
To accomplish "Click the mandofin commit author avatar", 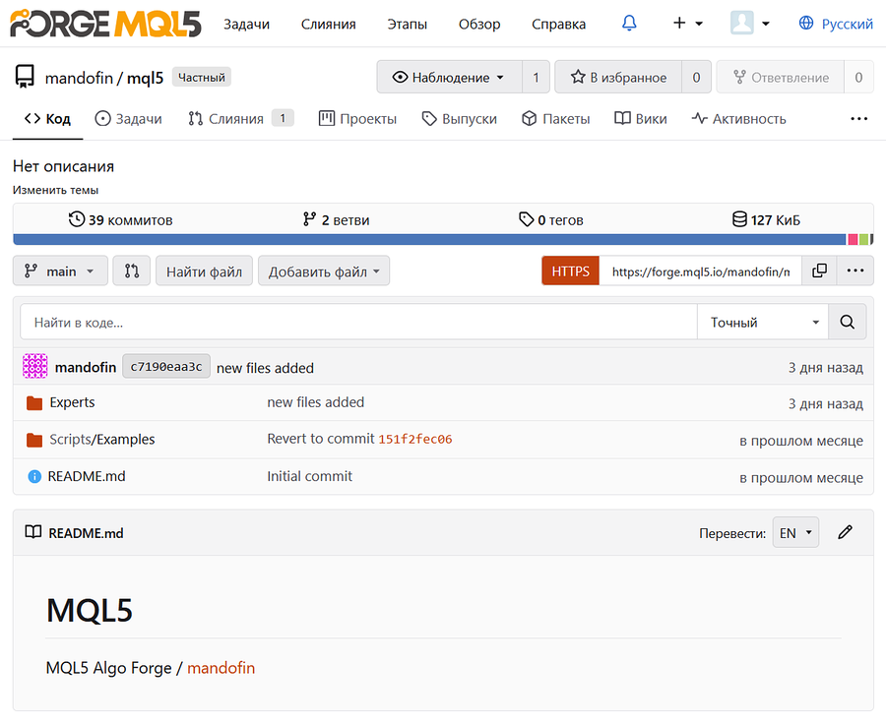I will point(35,366).
